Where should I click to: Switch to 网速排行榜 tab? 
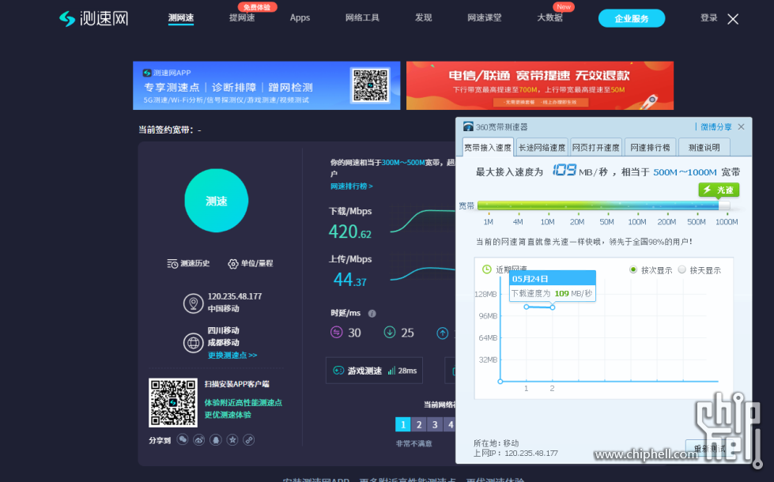point(650,148)
